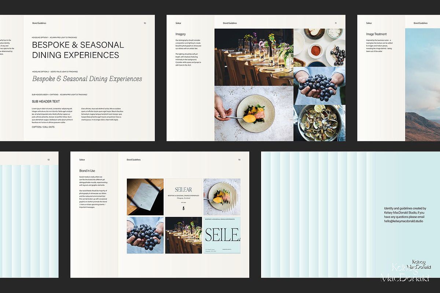This screenshot has height=293, width=440.
Task: Click the 'HEADLINE OPTION 2 - AZOTE ITALIC LIGHT' label
Action: (x=55, y=72)
